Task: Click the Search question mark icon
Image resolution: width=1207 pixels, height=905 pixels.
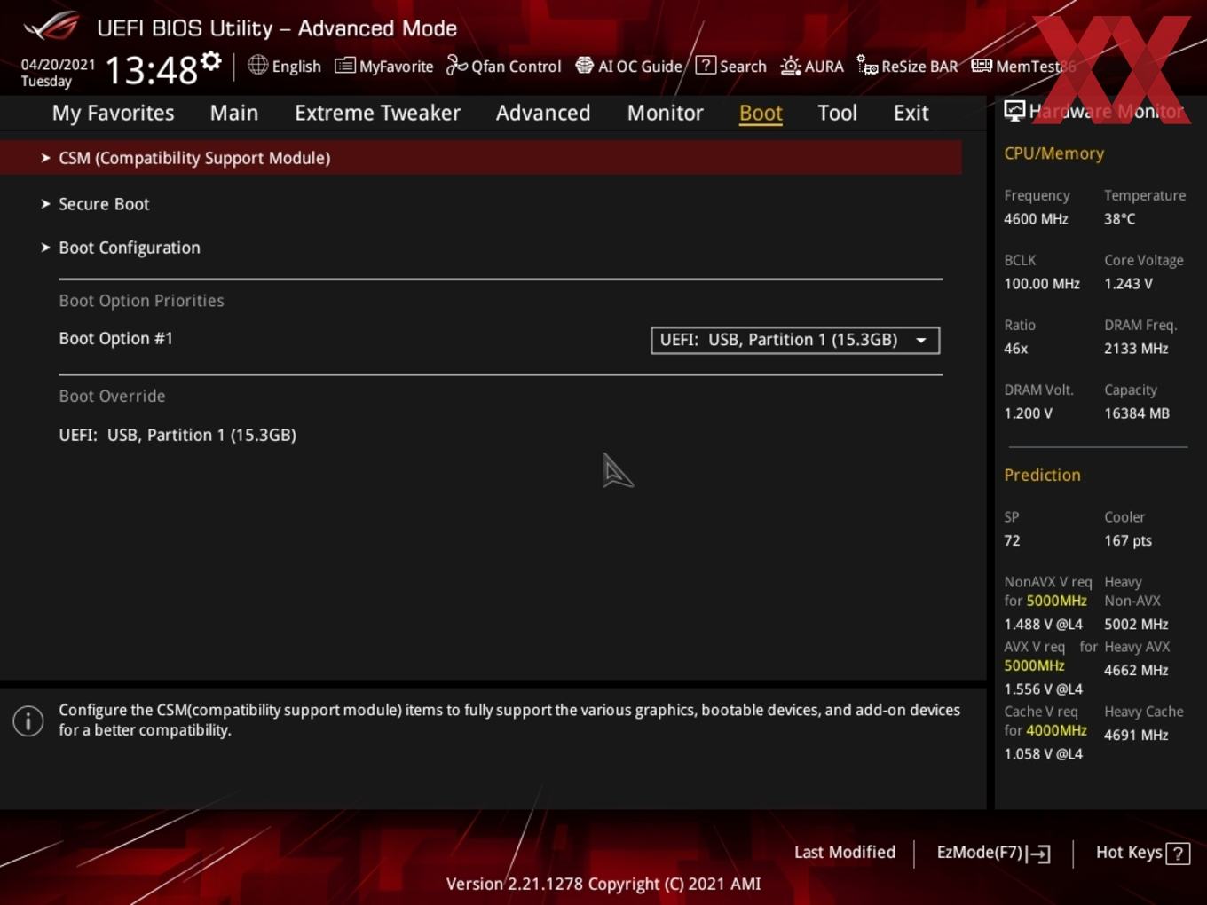Action: [x=706, y=65]
